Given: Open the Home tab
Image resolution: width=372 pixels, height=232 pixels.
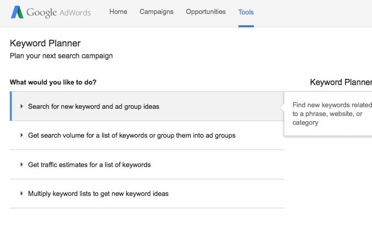Looking at the screenshot, I should pos(118,12).
